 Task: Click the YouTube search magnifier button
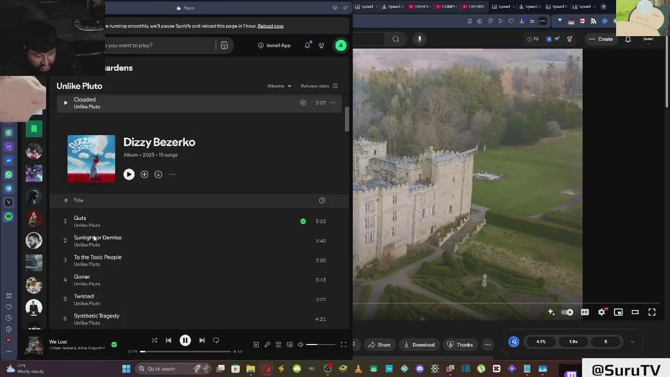[396, 39]
